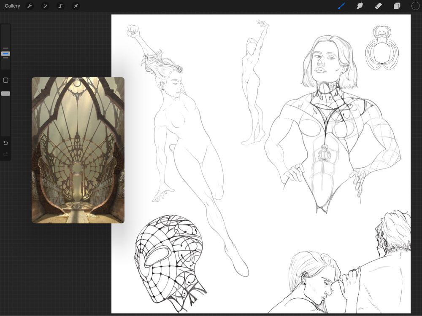Undo the last stroke with the undo arrow

click(5, 143)
